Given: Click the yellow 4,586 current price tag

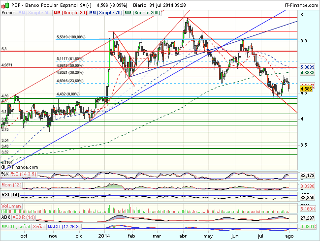Looking at the screenshot, I should point(306,89).
